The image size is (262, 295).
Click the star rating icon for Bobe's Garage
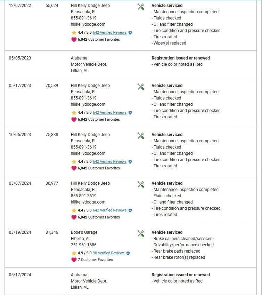pyautogui.click(x=74, y=253)
